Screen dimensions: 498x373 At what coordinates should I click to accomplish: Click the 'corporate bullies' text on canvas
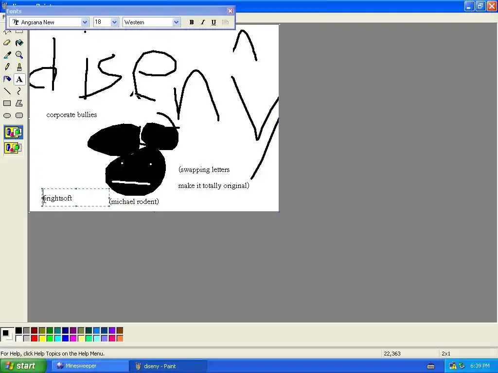pos(71,115)
